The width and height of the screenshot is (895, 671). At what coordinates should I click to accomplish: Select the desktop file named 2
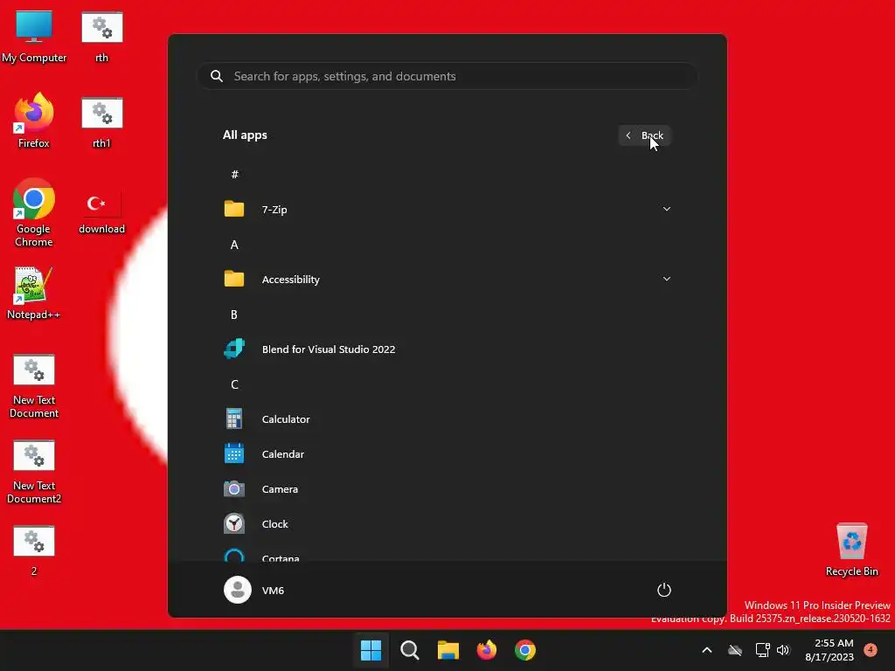click(x=34, y=550)
